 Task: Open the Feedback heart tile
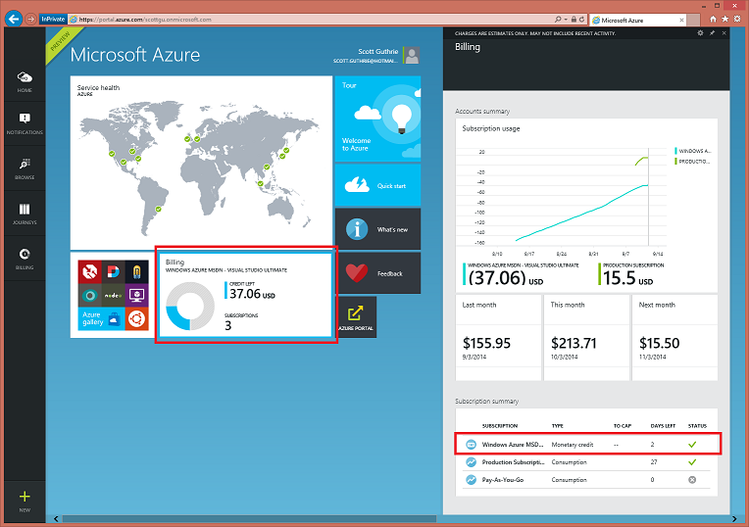click(377, 273)
